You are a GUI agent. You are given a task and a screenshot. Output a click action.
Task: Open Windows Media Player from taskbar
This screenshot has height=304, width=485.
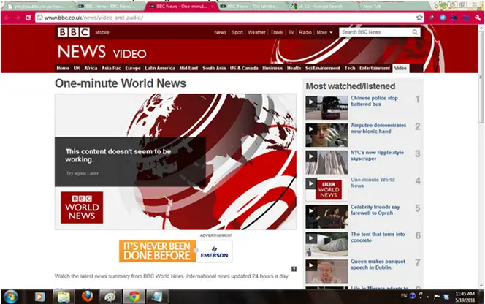coord(39,297)
